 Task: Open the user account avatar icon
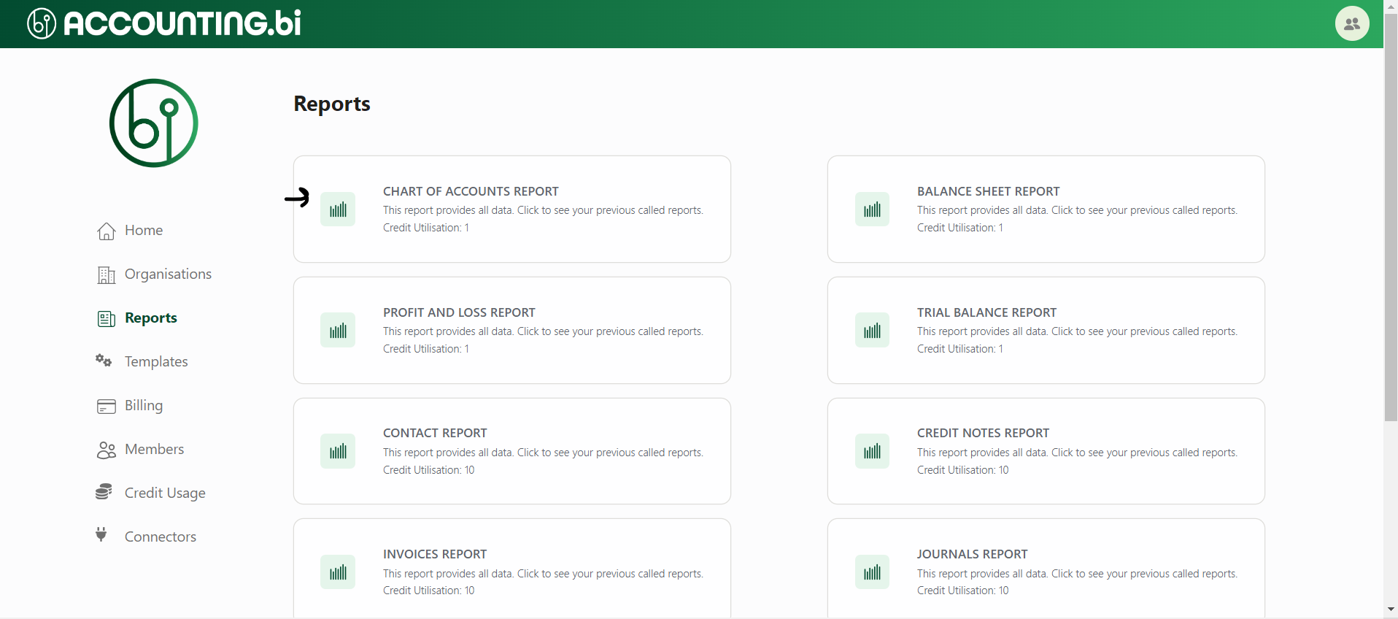coord(1352,23)
